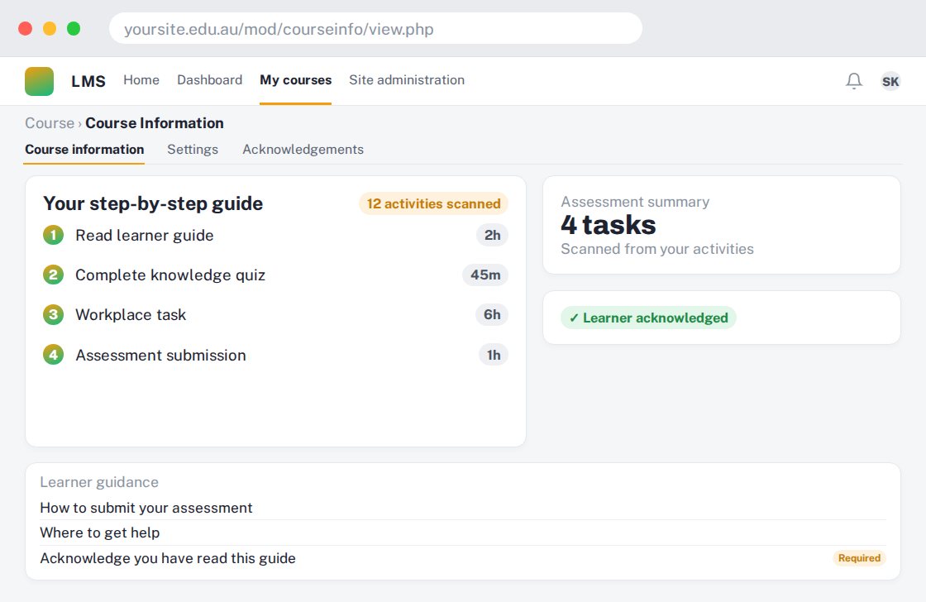The width and height of the screenshot is (926, 602).
Task: Select My courses in the navbar
Action: 295,79
